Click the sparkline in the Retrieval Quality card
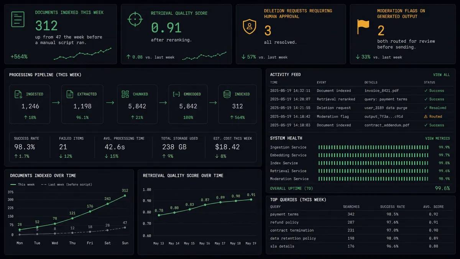Screen dimensions: 460x259 (x=204, y=56)
